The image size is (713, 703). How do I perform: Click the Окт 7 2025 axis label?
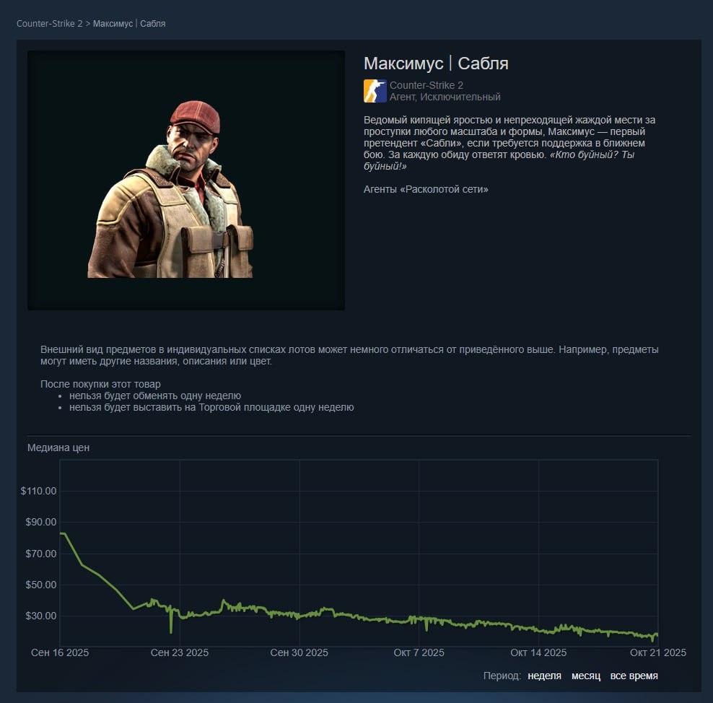click(419, 652)
